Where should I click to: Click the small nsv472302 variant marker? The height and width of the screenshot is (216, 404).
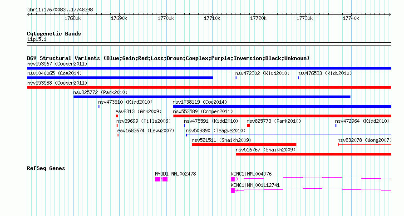236,78
